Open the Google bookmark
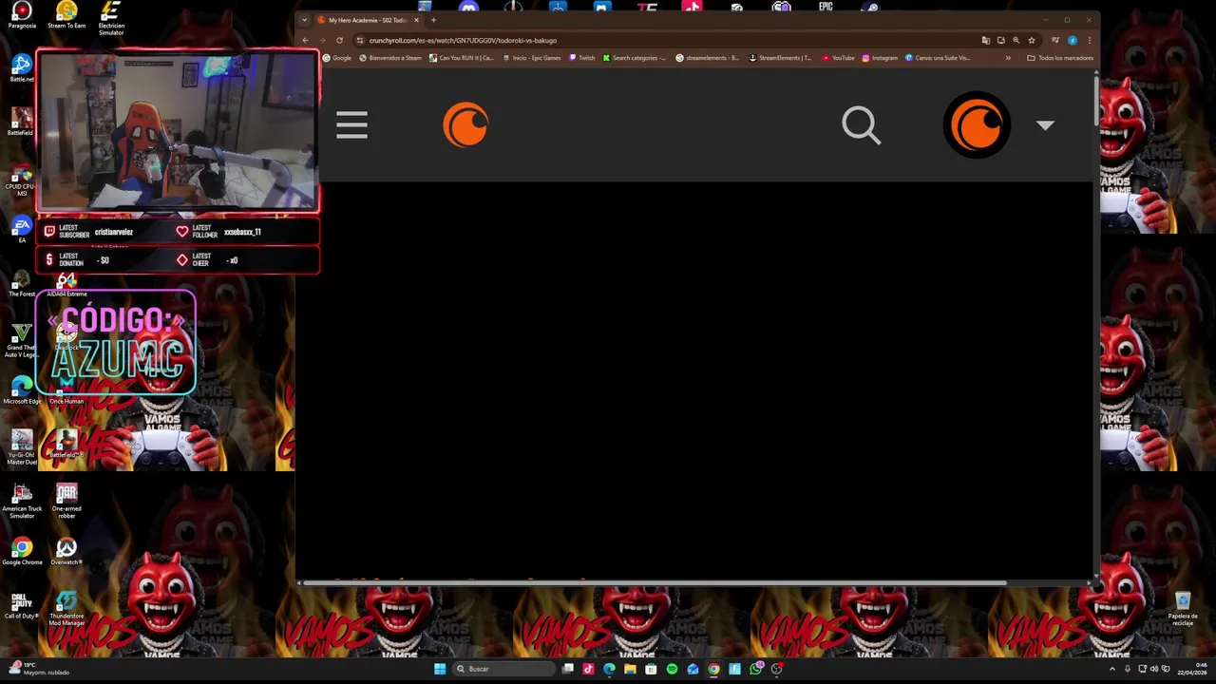1216x684 pixels. (337, 58)
